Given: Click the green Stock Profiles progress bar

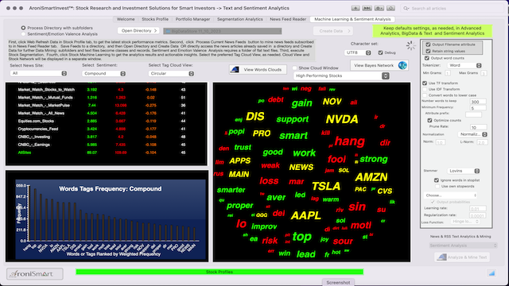Looking at the screenshot, I should point(220,272).
